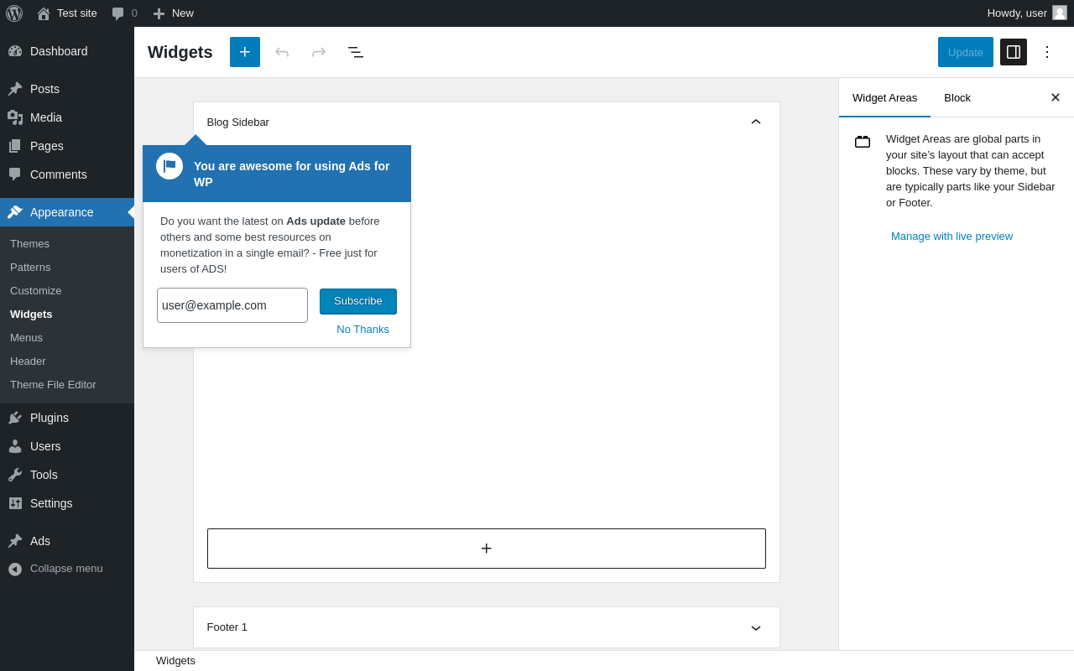Dismiss popup with No Thanks link

tap(362, 330)
